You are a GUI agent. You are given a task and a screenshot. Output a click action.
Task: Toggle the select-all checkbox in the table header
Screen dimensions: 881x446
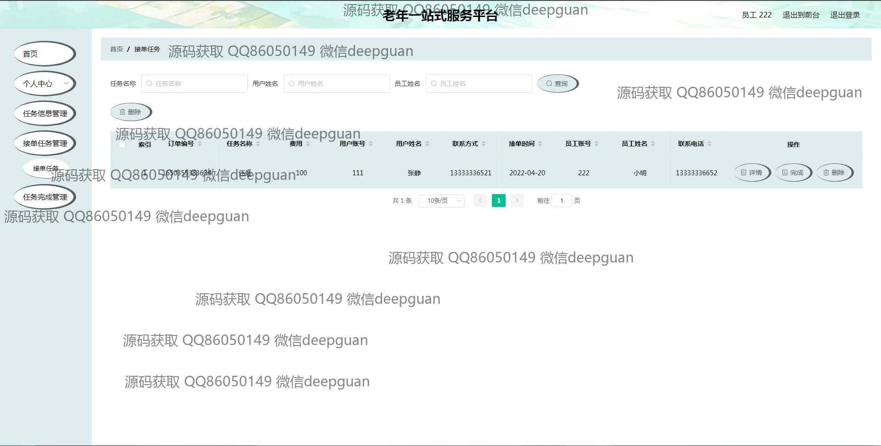tap(122, 145)
